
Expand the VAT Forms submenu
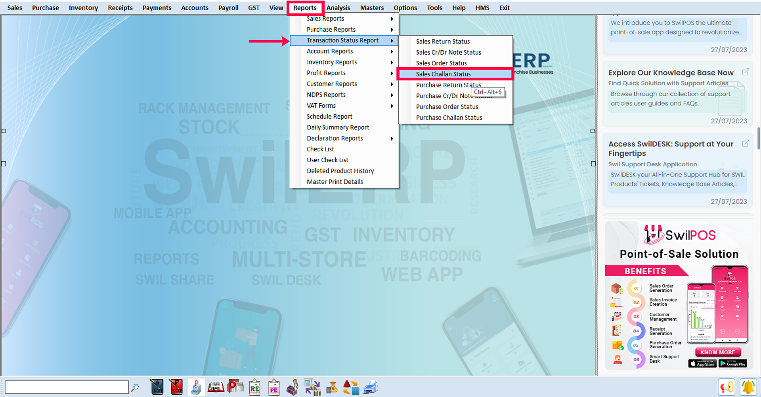tap(344, 106)
